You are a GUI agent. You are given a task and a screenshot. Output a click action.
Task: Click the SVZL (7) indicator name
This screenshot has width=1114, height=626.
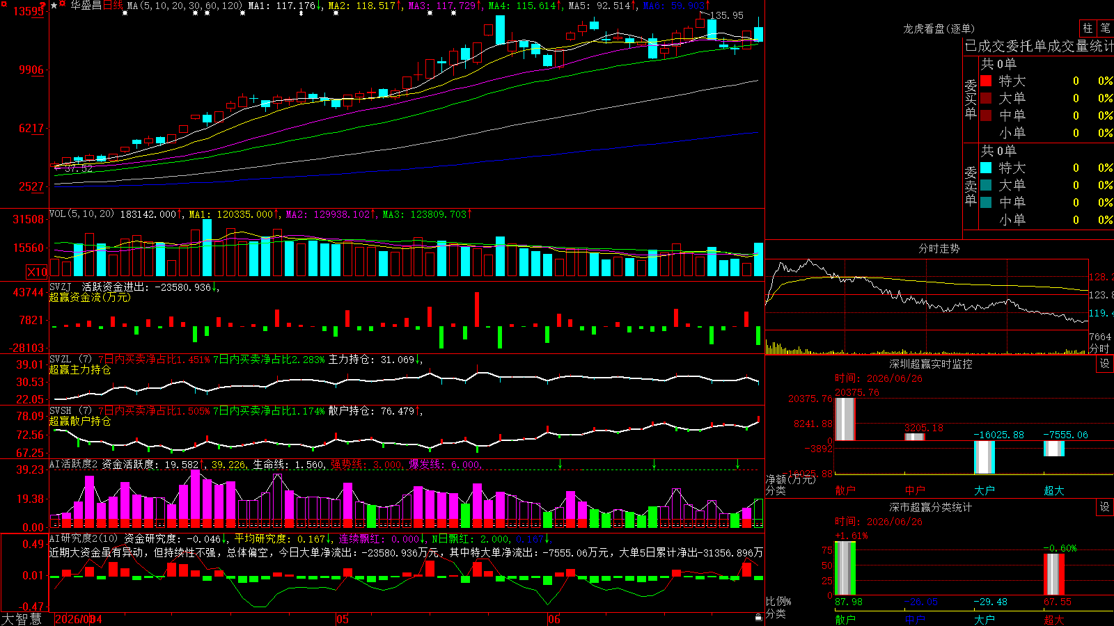[x=70, y=360]
